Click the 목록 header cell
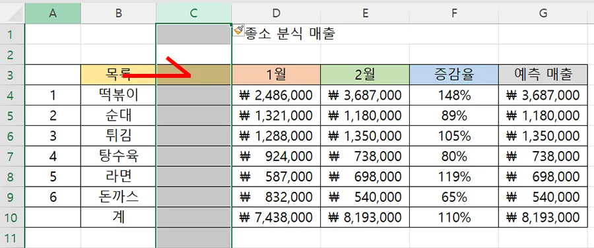Image resolution: width=594 pixels, height=248 pixels. tap(119, 75)
